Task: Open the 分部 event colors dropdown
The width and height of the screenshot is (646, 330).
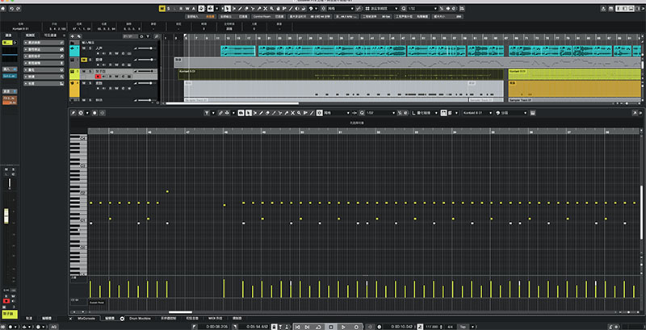Action: [x=513, y=113]
